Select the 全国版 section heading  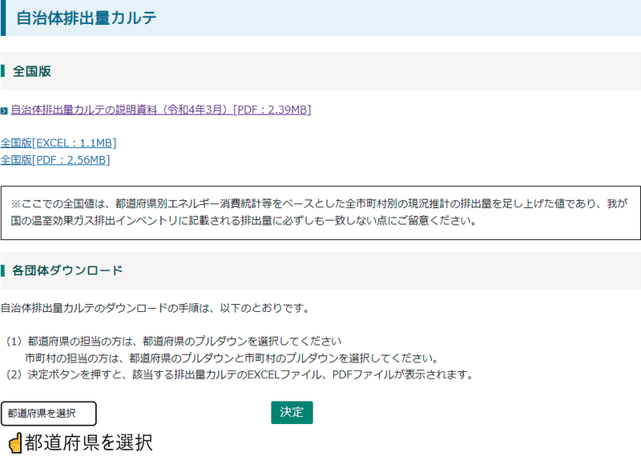pyautogui.click(x=32, y=71)
